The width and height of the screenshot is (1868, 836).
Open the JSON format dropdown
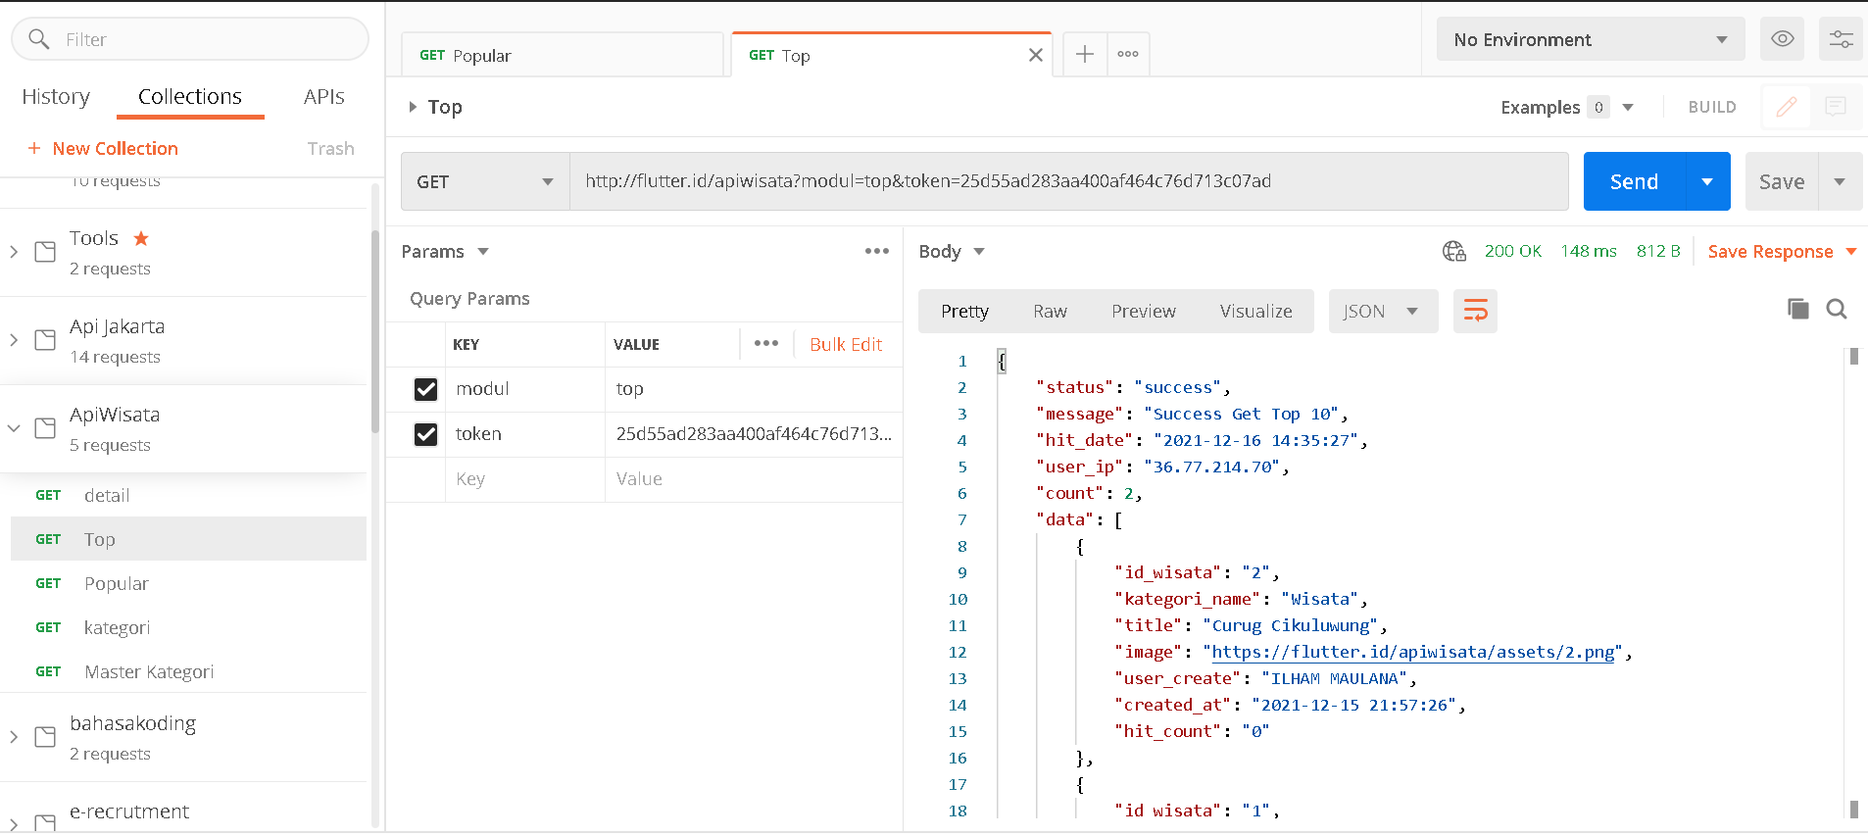(x=1383, y=311)
